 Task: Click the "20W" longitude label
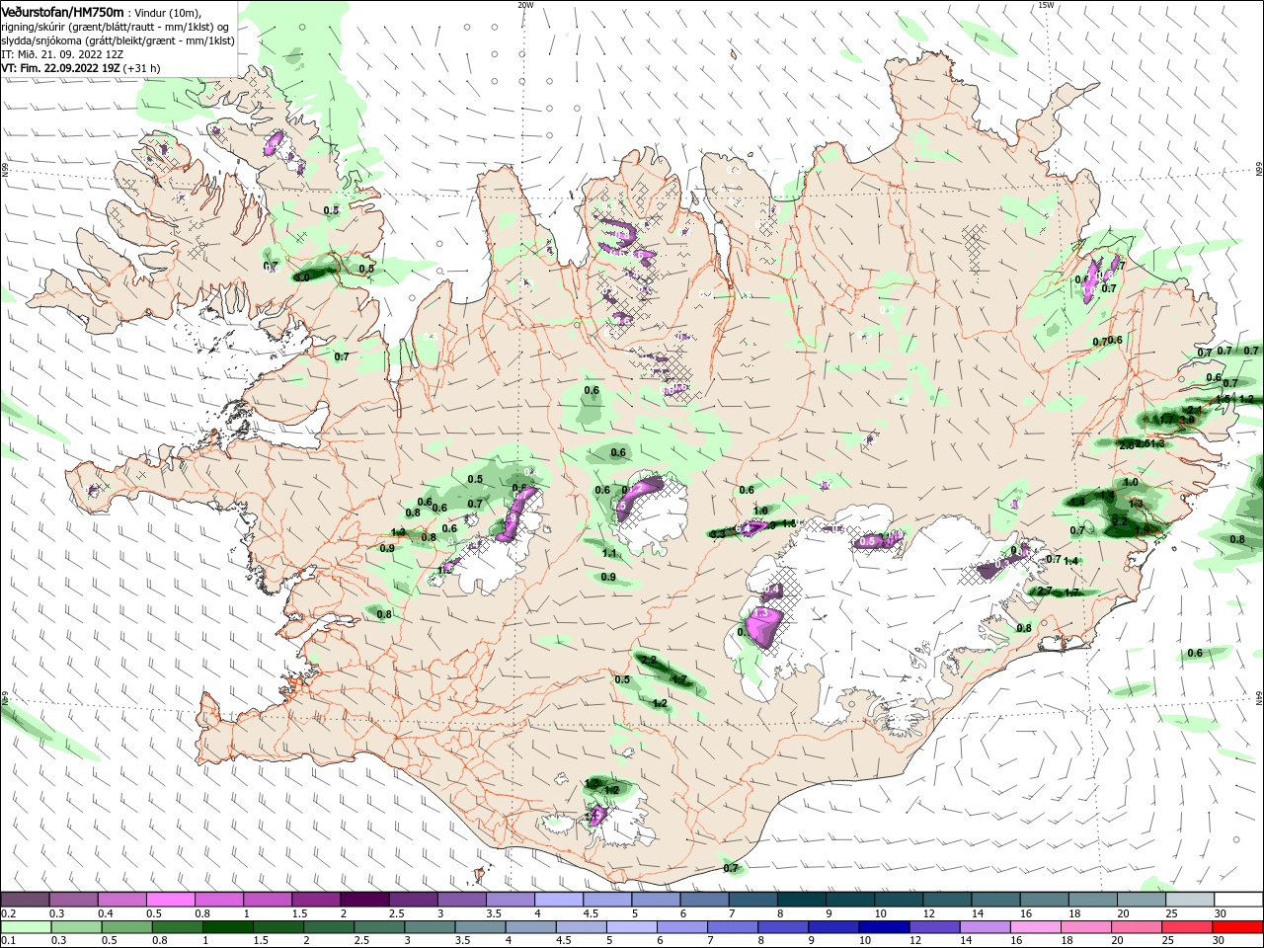(525, 5)
